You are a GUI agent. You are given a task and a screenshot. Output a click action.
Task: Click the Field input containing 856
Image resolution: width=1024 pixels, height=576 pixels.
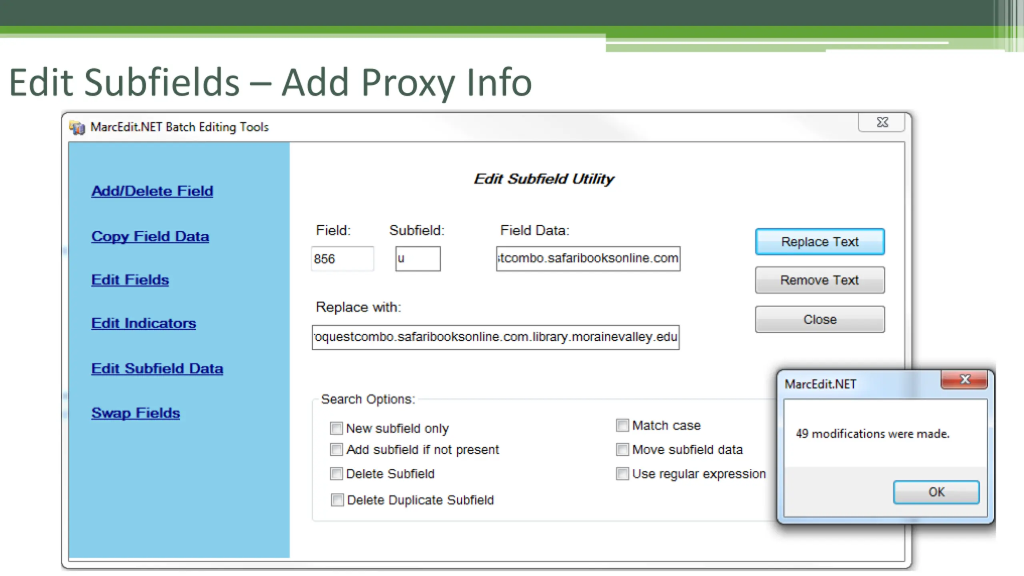click(342, 259)
